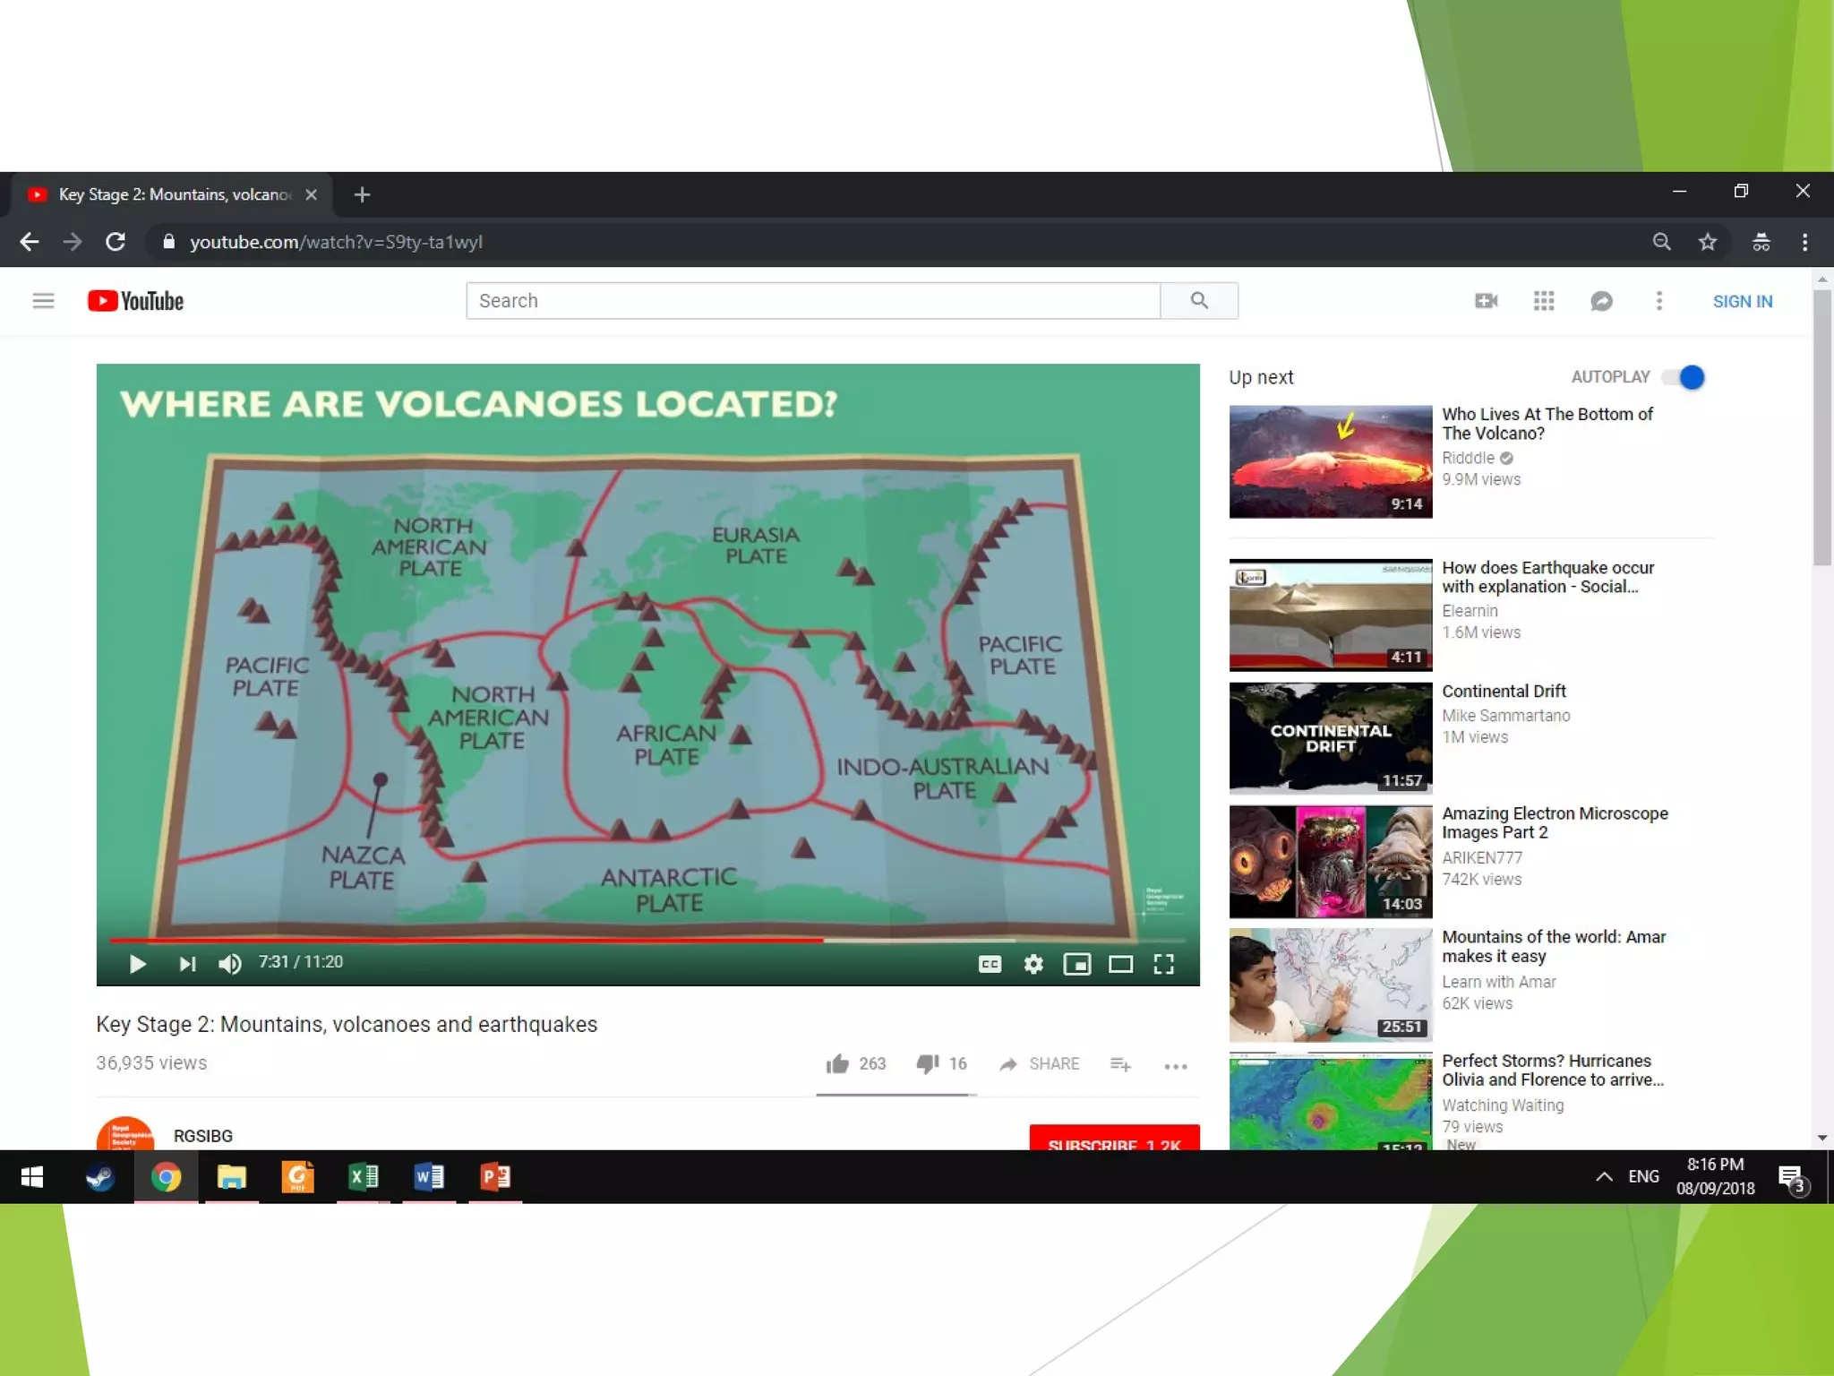Toggle closed captions on the video
This screenshot has height=1376, width=1834.
coord(990,964)
